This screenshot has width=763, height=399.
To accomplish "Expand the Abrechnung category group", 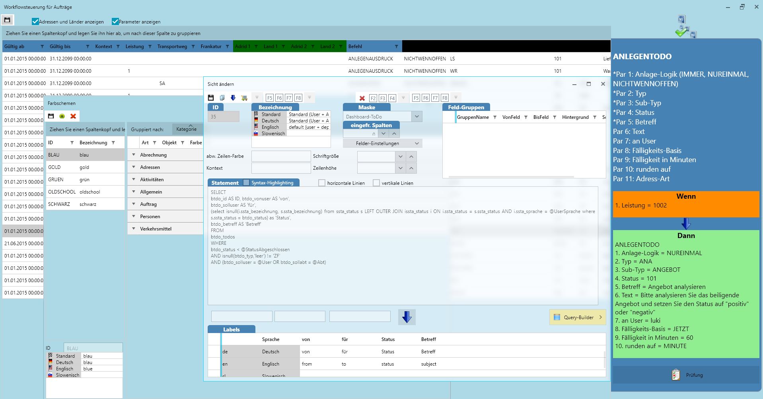I will pyautogui.click(x=134, y=155).
